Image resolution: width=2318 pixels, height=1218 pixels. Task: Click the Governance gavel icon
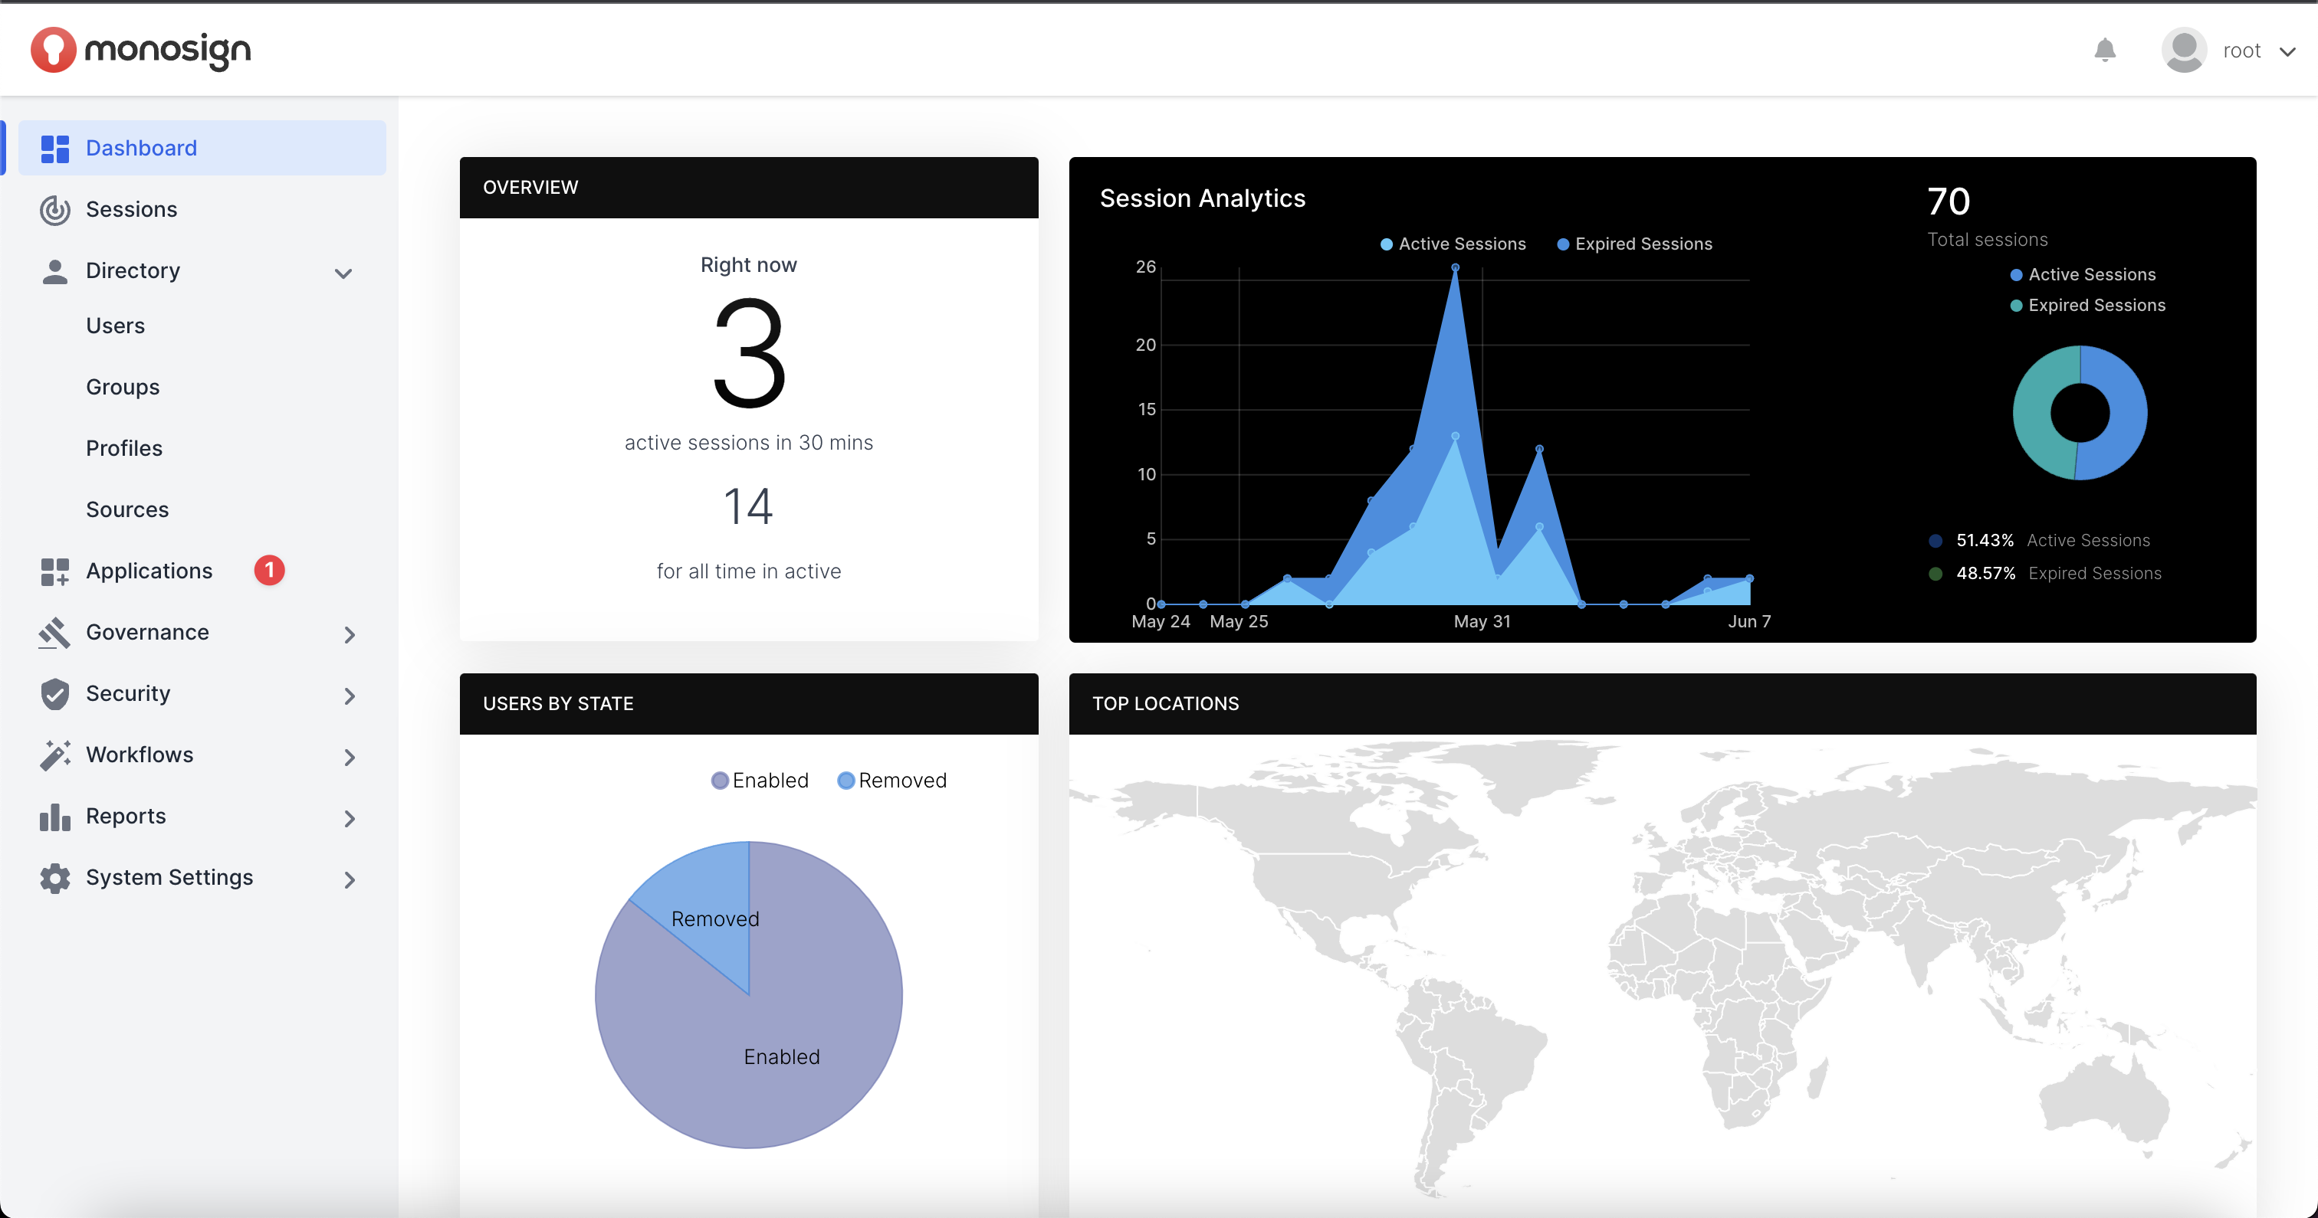click(55, 633)
